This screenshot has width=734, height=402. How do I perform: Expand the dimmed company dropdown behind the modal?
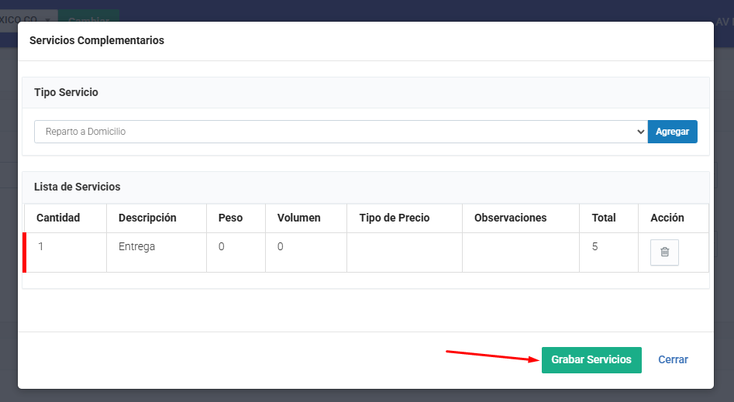pyautogui.click(x=28, y=19)
